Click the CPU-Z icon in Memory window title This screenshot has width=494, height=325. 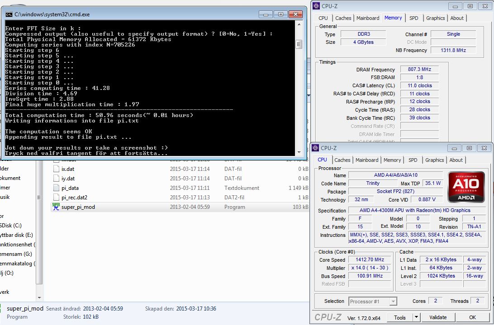(x=316, y=6)
